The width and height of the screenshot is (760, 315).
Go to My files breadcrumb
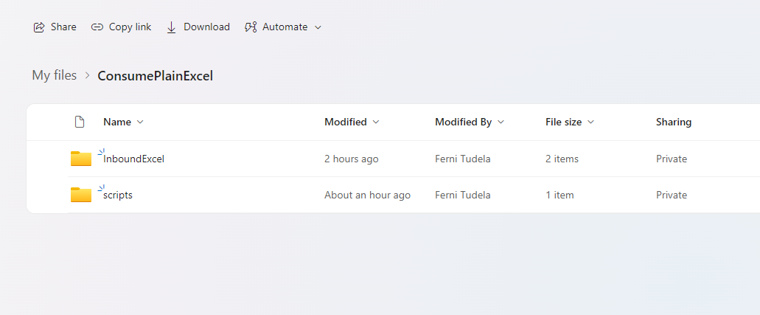[x=54, y=75]
